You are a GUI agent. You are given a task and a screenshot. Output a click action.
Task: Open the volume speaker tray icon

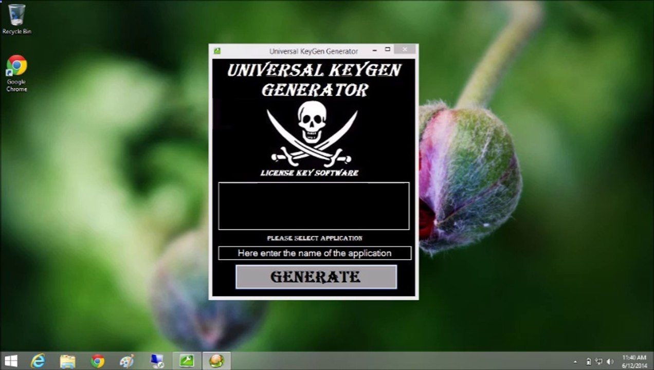coord(610,361)
